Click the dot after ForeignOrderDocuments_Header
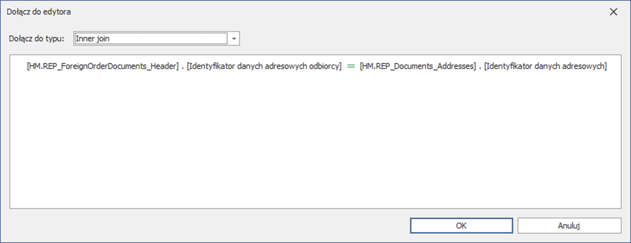 click(x=182, y=68)
